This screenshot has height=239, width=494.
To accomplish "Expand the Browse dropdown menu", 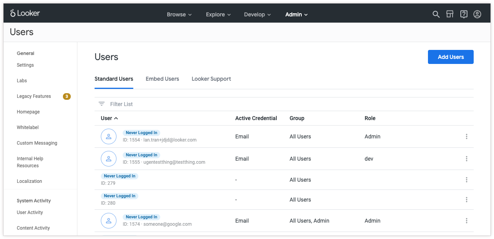I will pos(179,14).
